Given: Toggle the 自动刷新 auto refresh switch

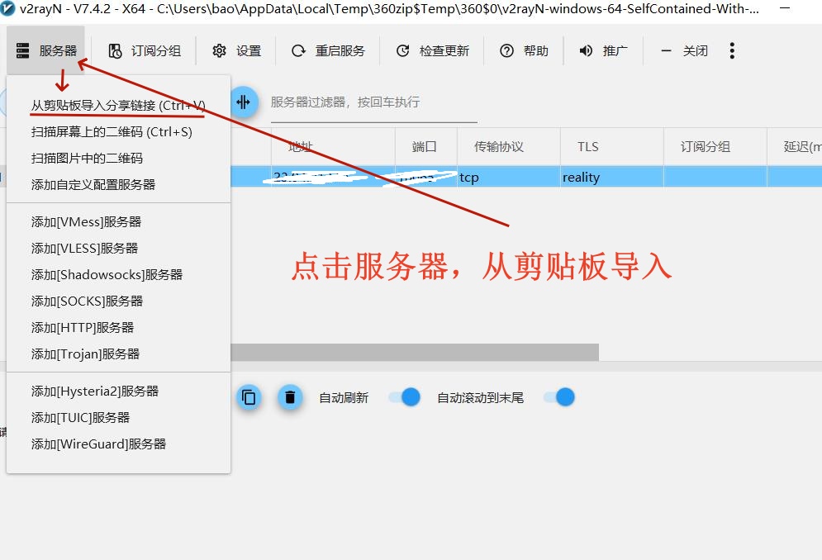Looking at the screenshot, I should click(404, 397).
